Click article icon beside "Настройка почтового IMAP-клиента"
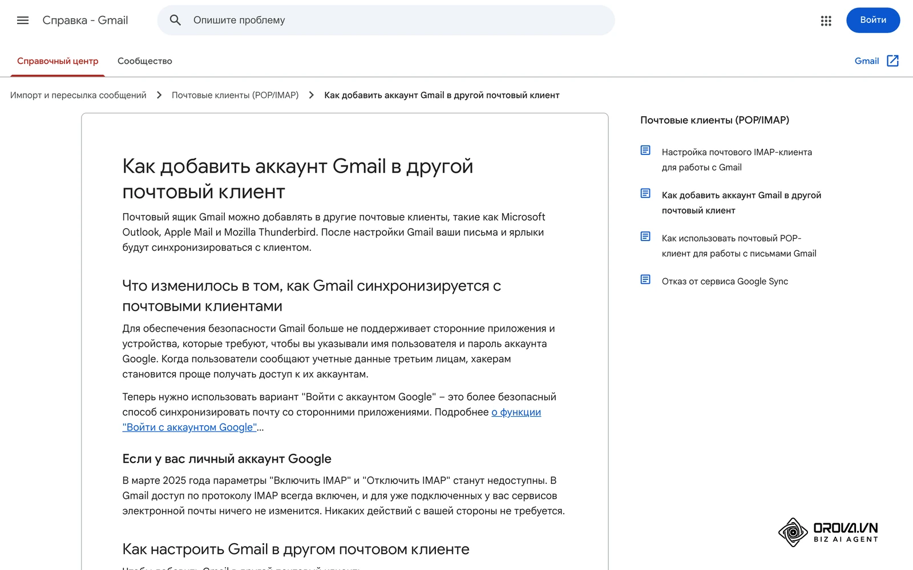 click(x=645, y=150)
